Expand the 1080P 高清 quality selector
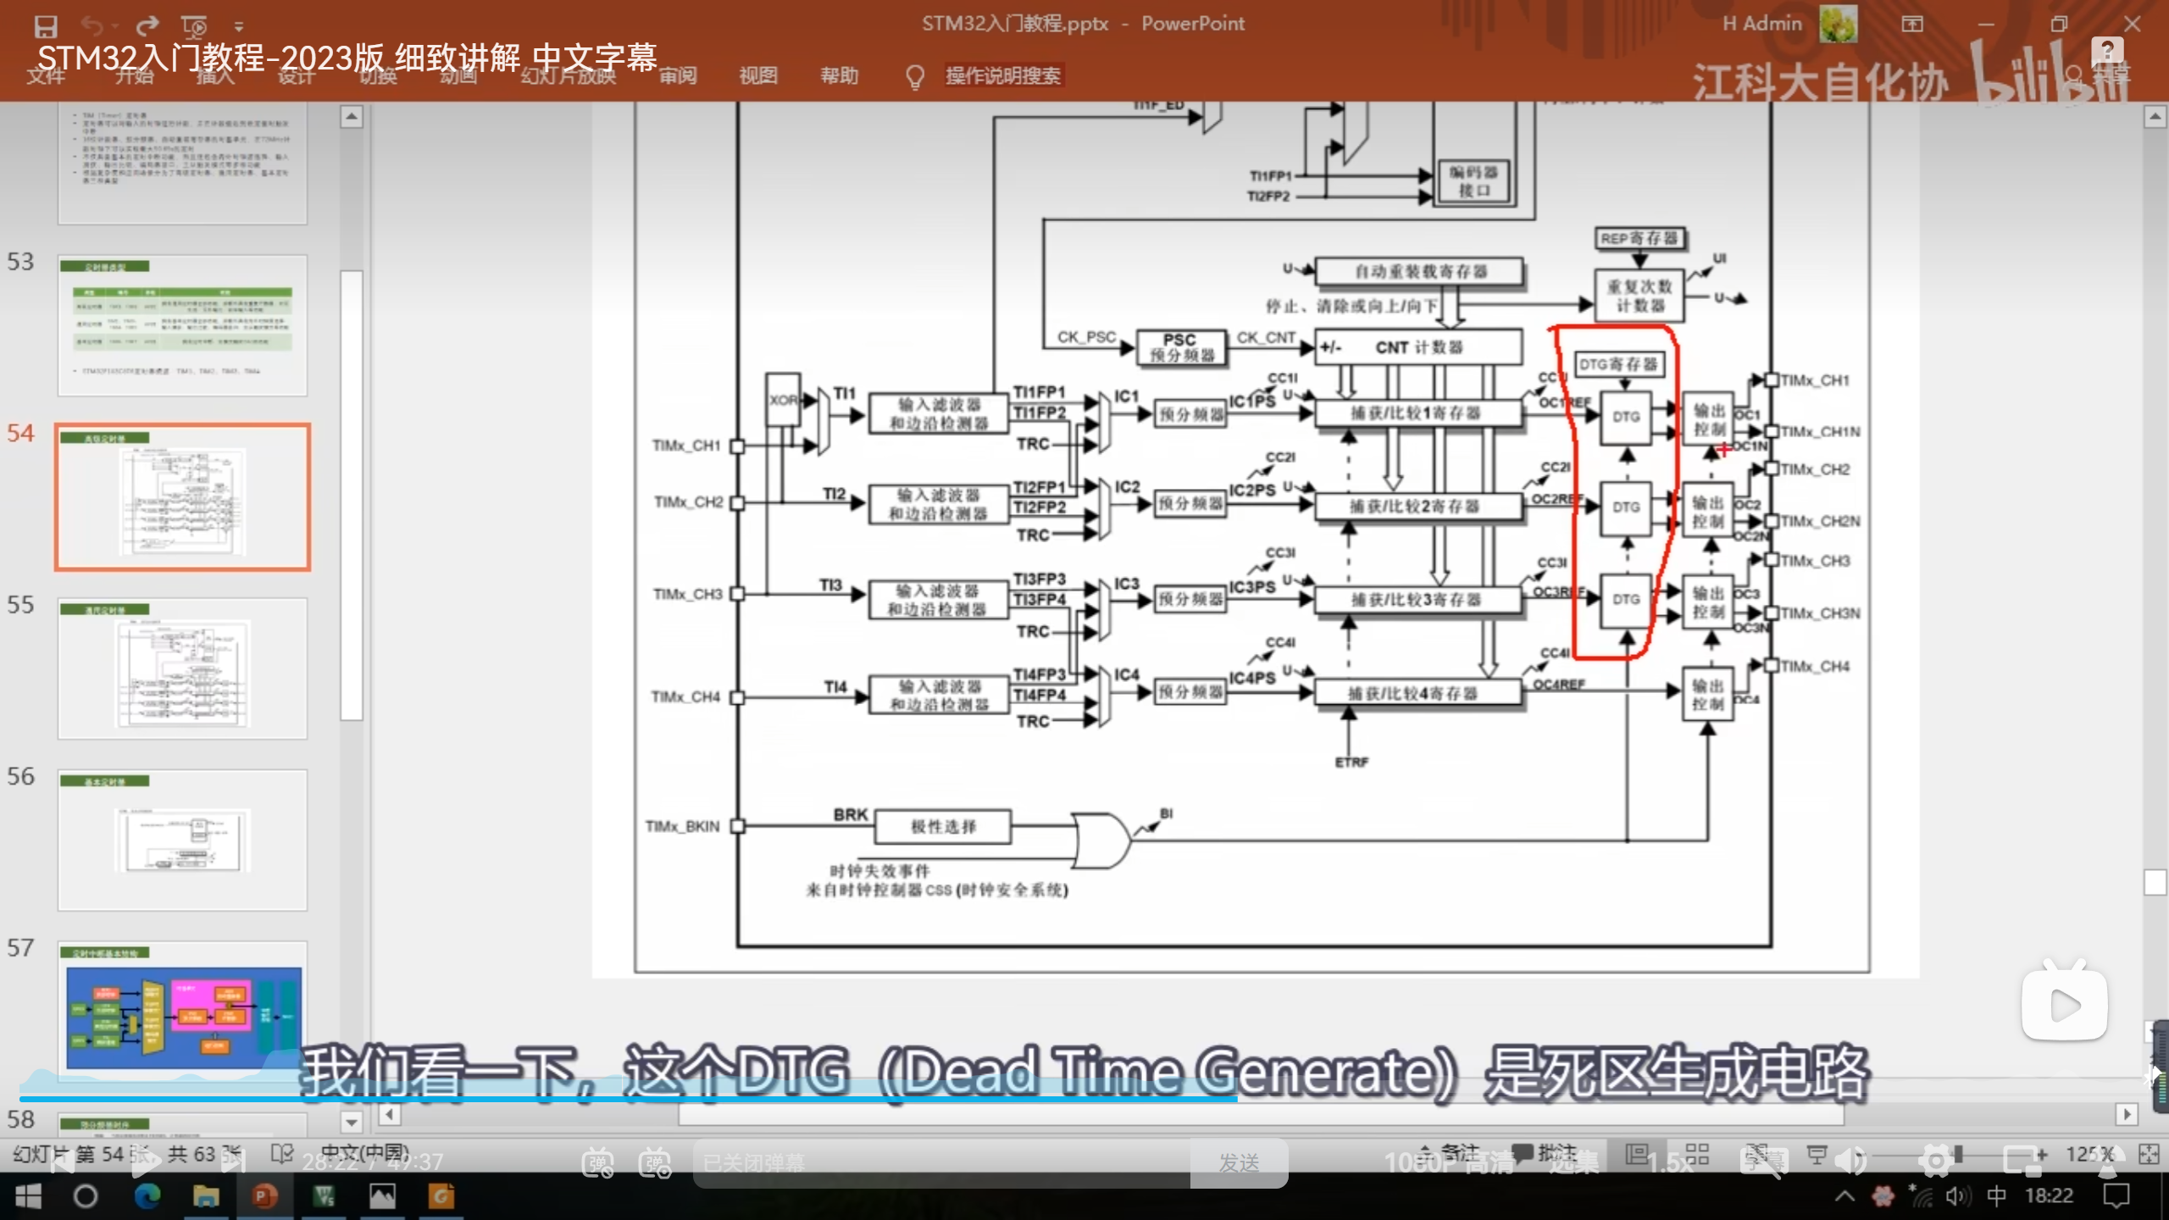This screenshot has width=2169, height=1220. click(x=1449, y=1162)
